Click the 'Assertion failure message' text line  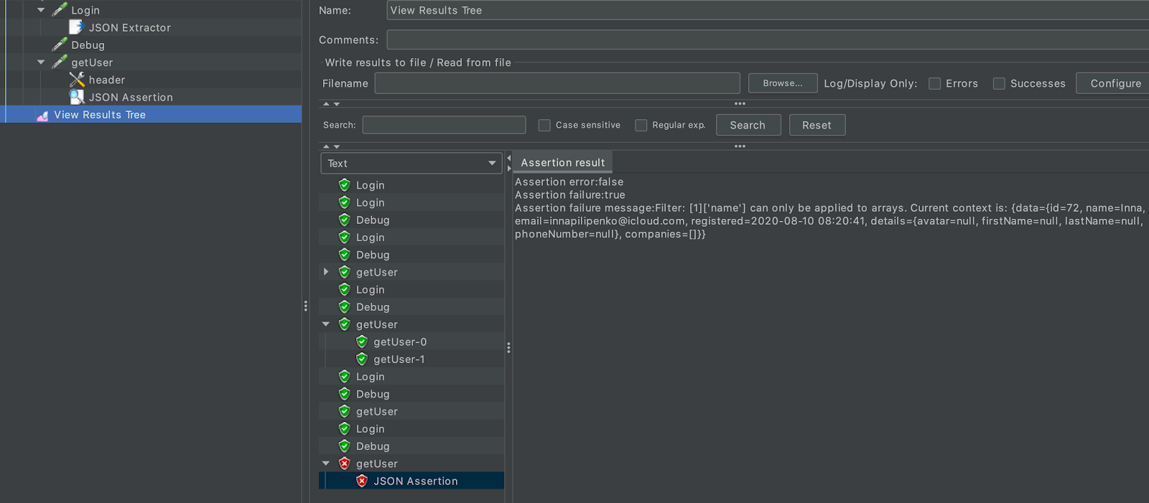(830, 208)
